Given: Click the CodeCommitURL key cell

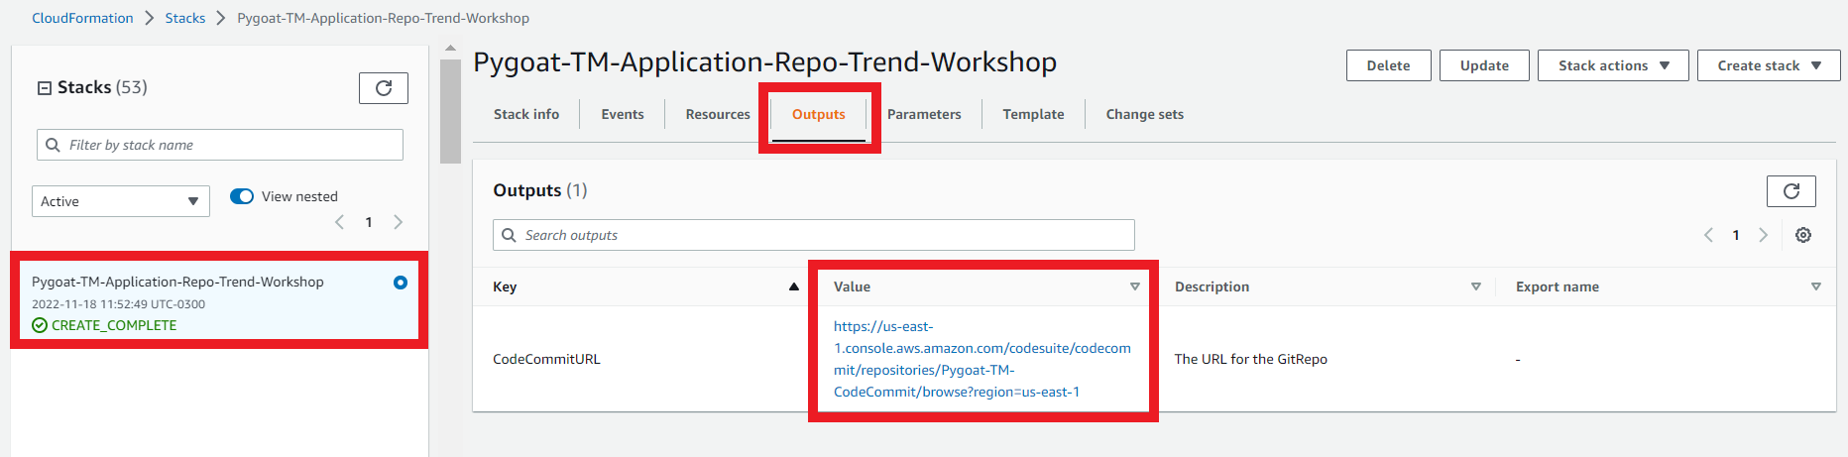Looking at the screenshot, I should (546, 359).
